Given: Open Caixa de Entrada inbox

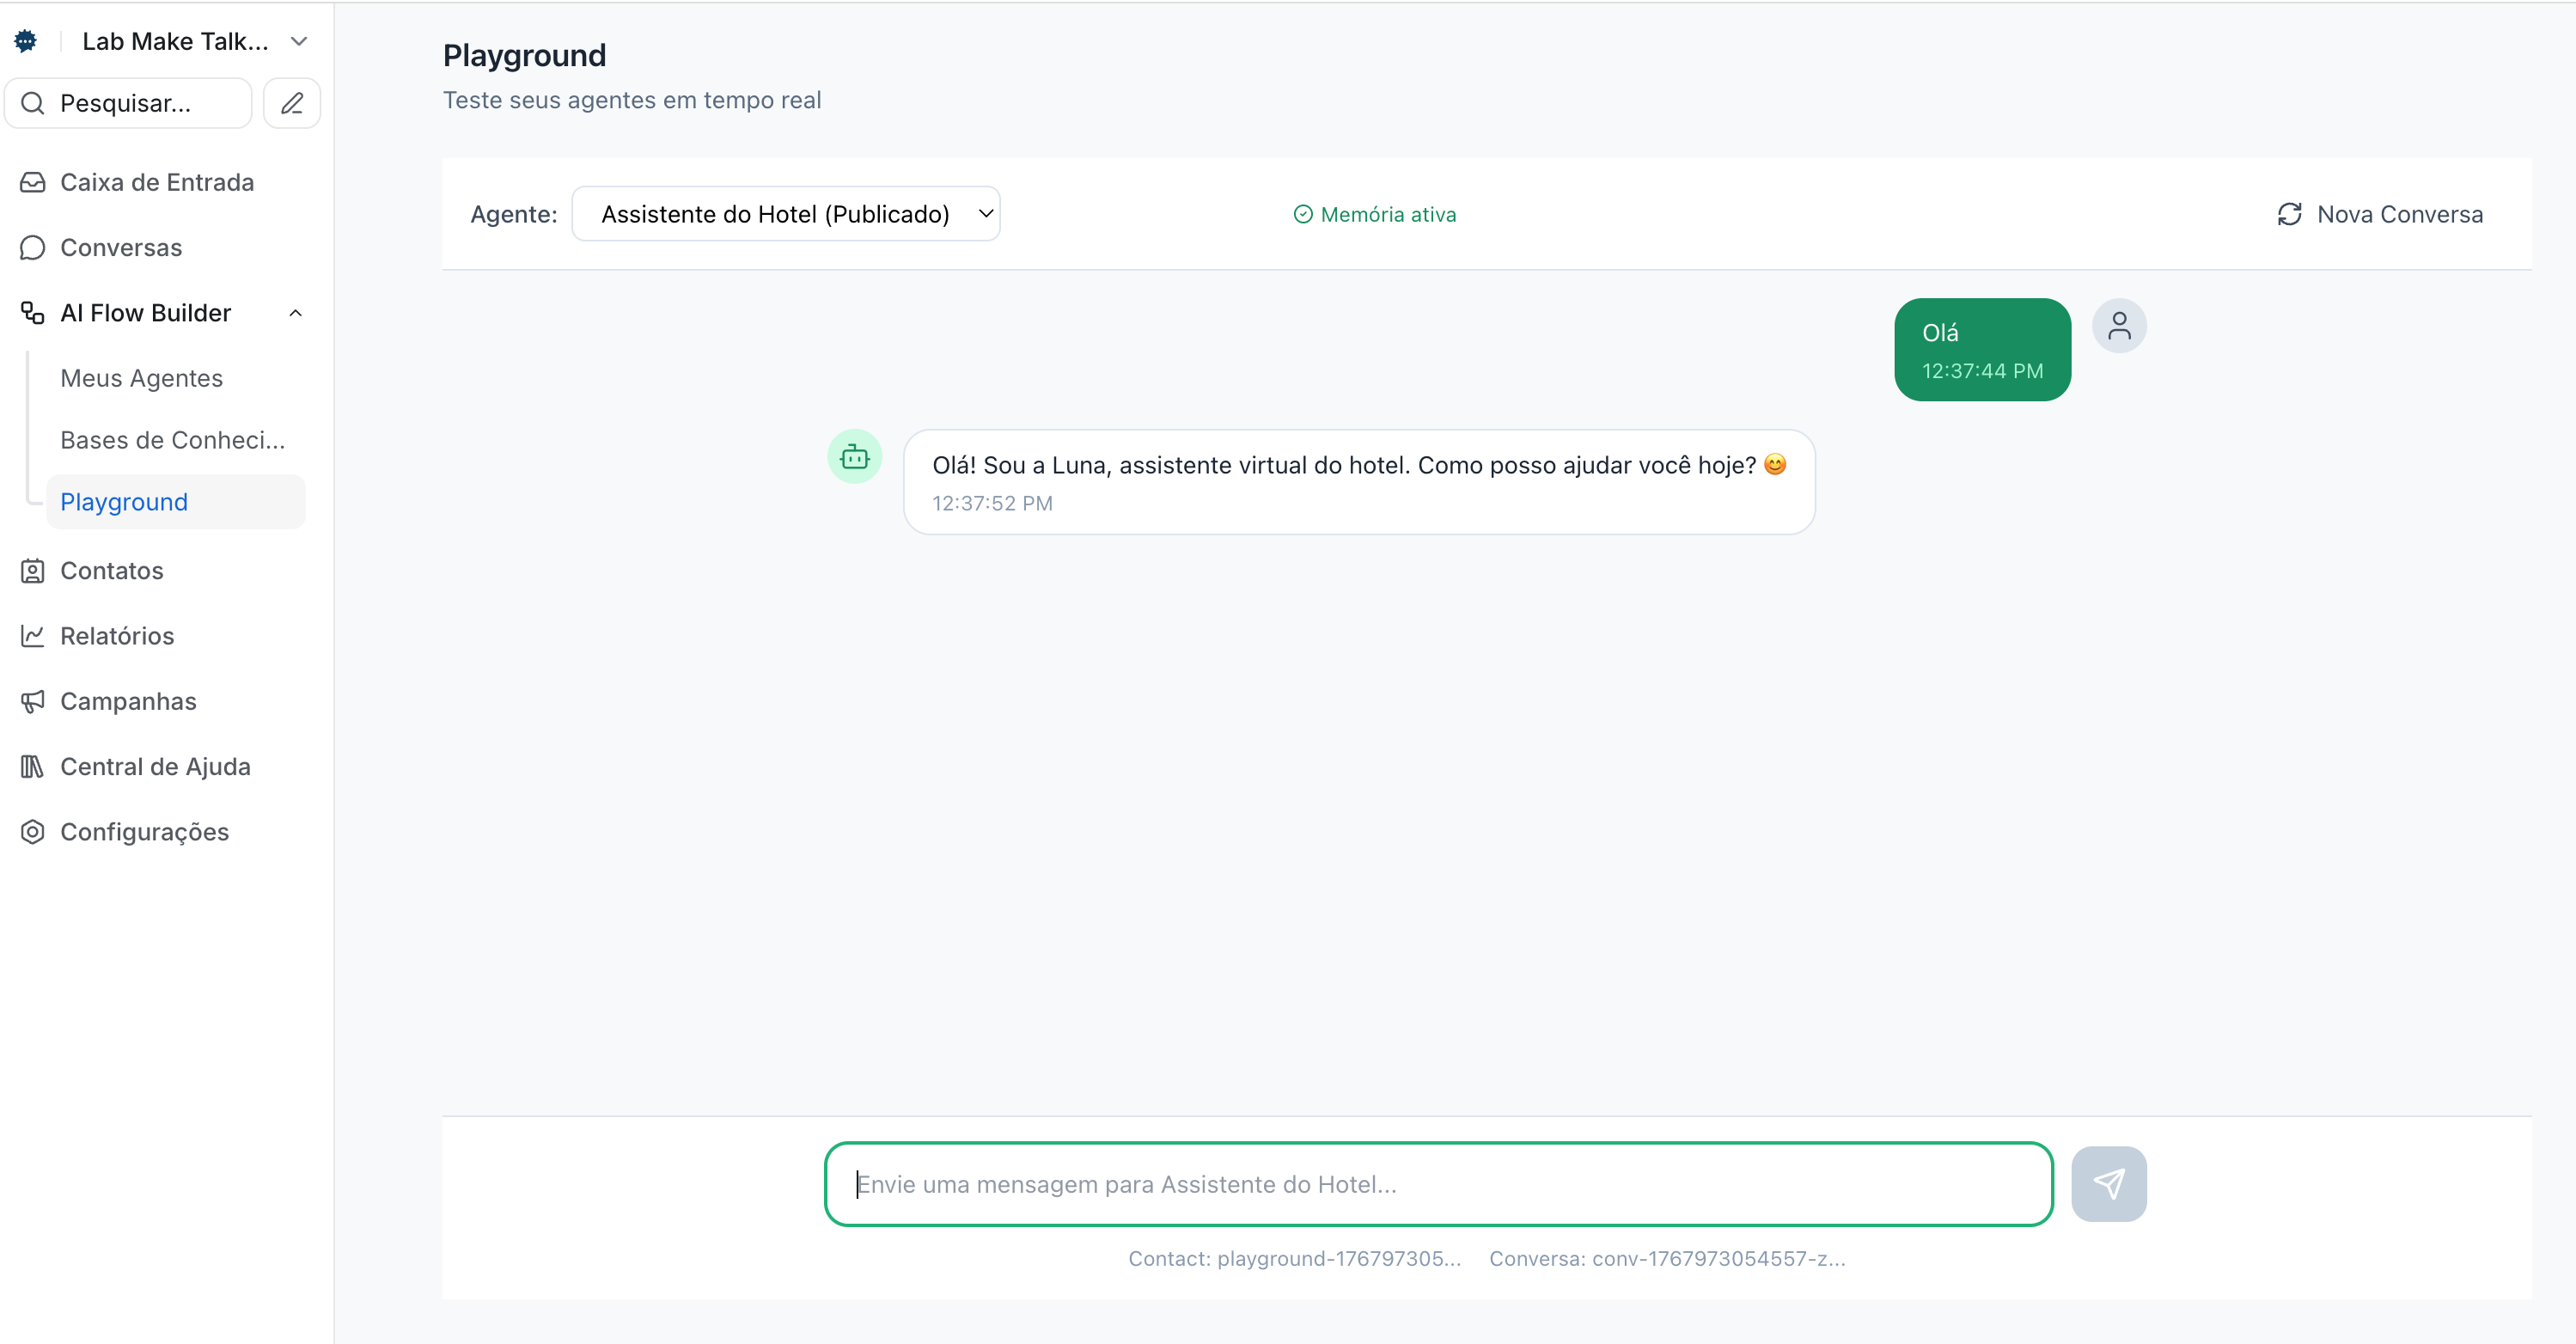Looking at the screenshot, I should pyautogui.click(x=156, y=182).
